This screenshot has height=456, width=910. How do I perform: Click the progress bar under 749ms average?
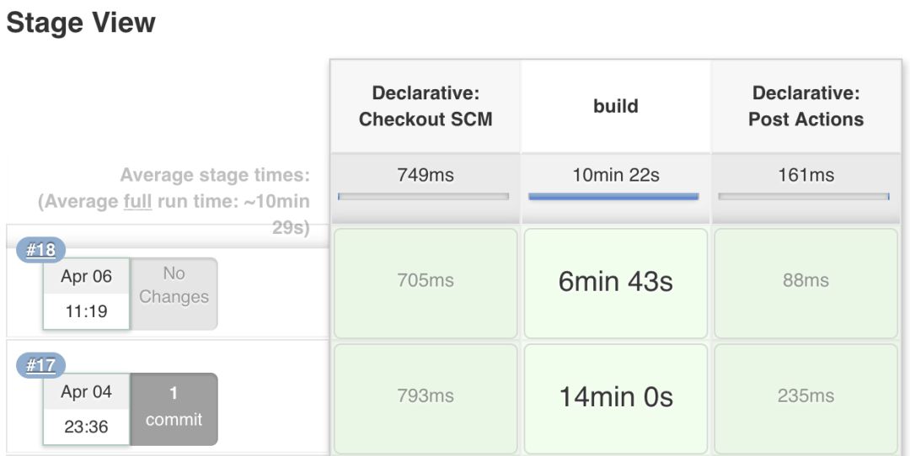click(x=423, y=197)
